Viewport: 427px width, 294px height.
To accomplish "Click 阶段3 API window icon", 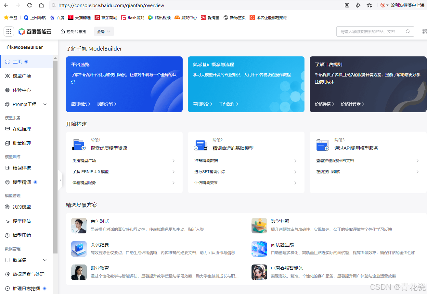I will 323,145.
